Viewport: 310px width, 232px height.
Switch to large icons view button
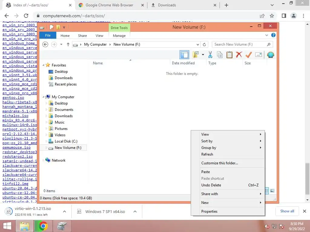272,191
